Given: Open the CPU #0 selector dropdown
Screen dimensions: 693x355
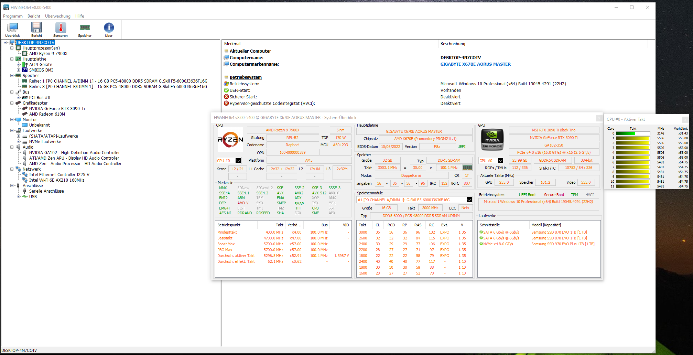Looking at the screenshot, I should (x=238, y=161).
